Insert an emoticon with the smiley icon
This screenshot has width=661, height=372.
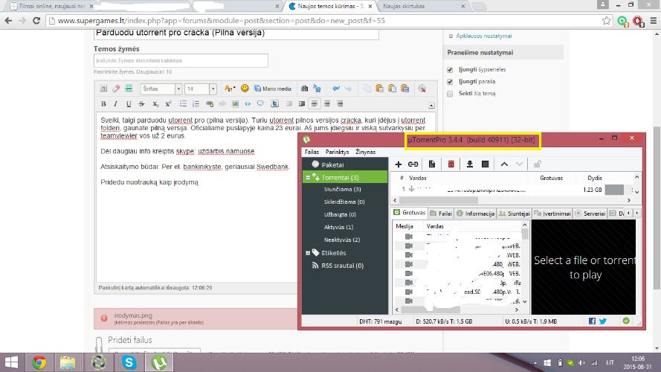[245, 88]
